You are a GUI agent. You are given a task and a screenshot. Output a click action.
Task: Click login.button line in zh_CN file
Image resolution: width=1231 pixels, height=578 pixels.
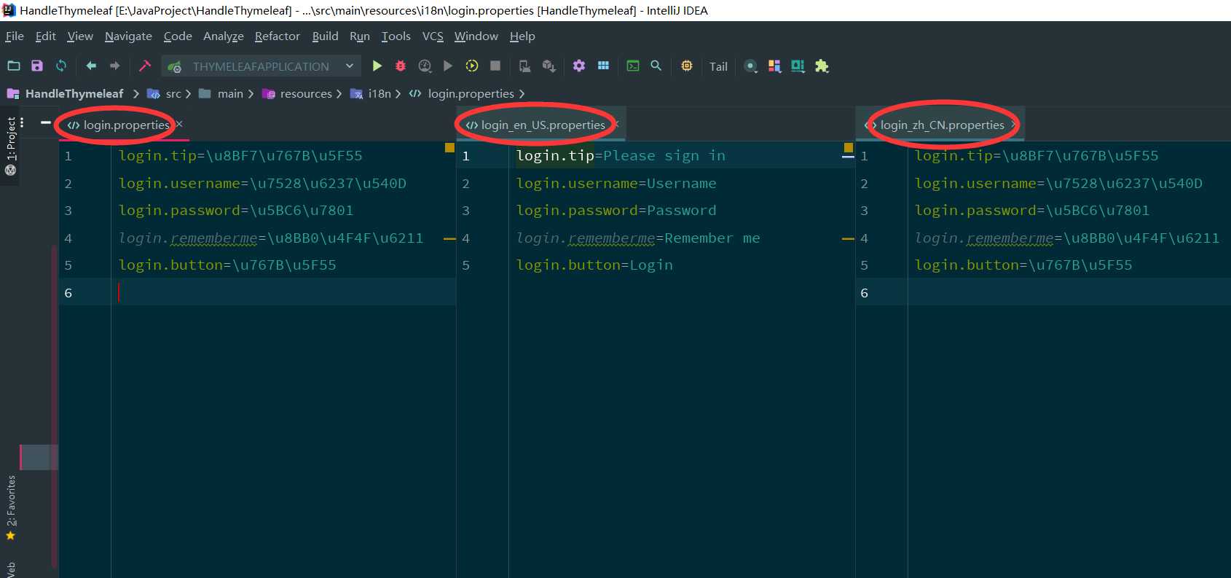1023,265
